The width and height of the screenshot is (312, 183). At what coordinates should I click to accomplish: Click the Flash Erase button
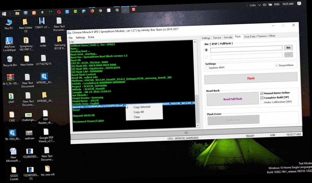coord(233,120)
